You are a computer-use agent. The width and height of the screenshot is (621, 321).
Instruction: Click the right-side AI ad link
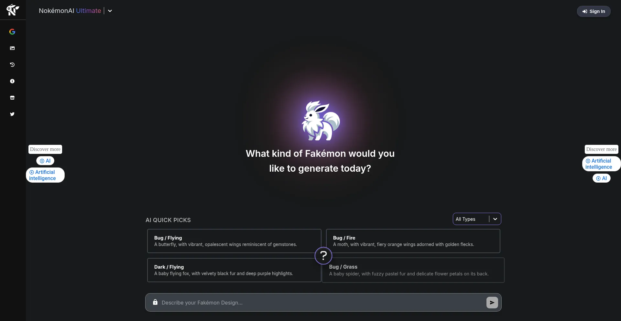point(601,178)
